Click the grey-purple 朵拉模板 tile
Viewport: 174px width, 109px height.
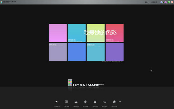click(x=58, y=52)
